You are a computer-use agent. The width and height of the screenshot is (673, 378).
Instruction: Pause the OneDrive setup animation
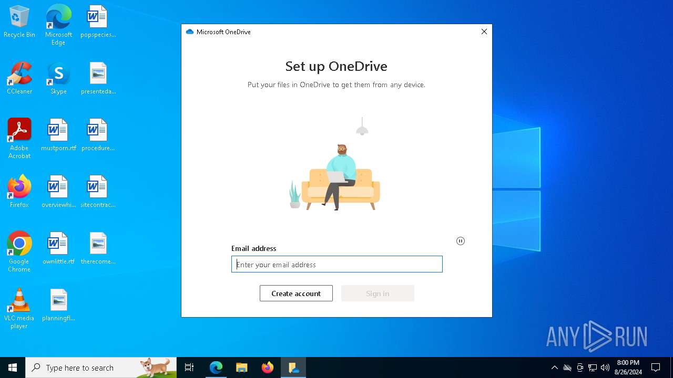pos(461,241)
